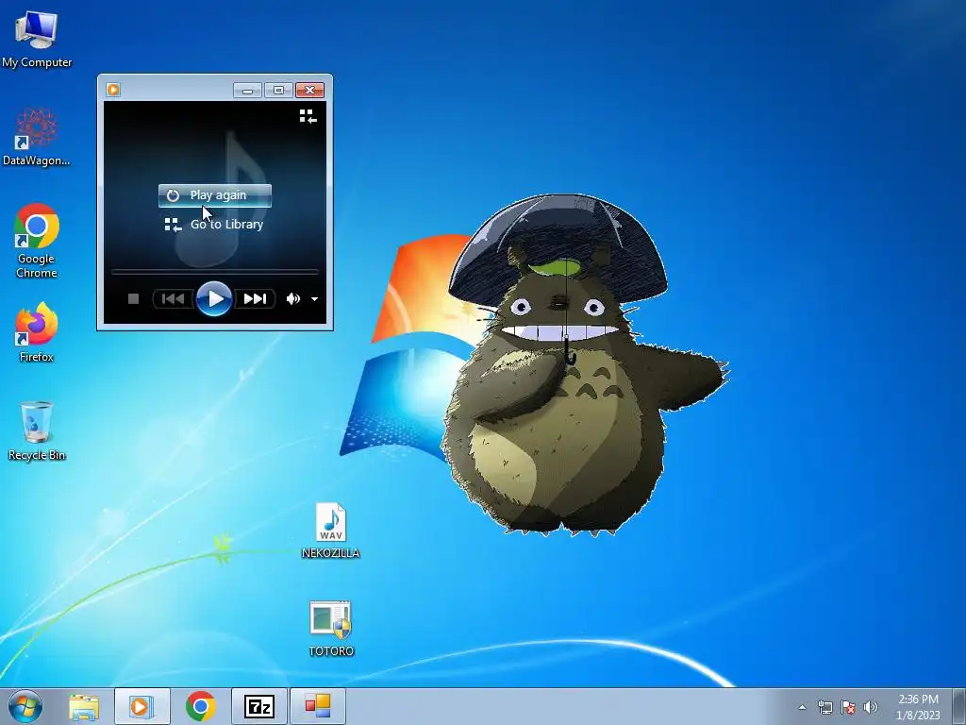Click Media Player taskbar button

[x=142, y=706]
